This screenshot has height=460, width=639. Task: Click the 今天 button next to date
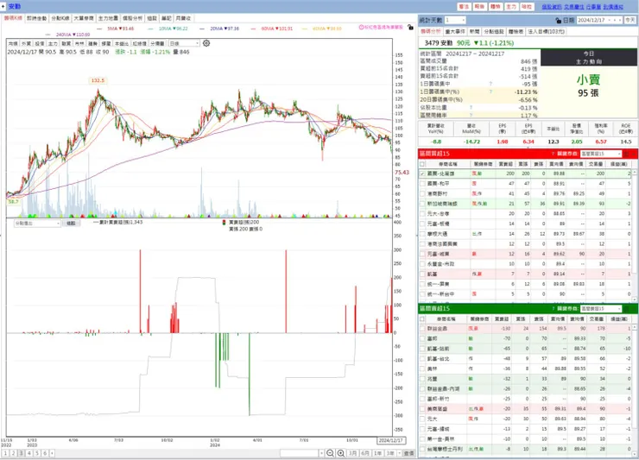click(x=630, y=20)
